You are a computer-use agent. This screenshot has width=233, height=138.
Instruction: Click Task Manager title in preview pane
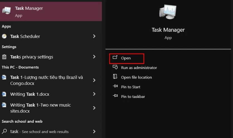click(168, 30)
